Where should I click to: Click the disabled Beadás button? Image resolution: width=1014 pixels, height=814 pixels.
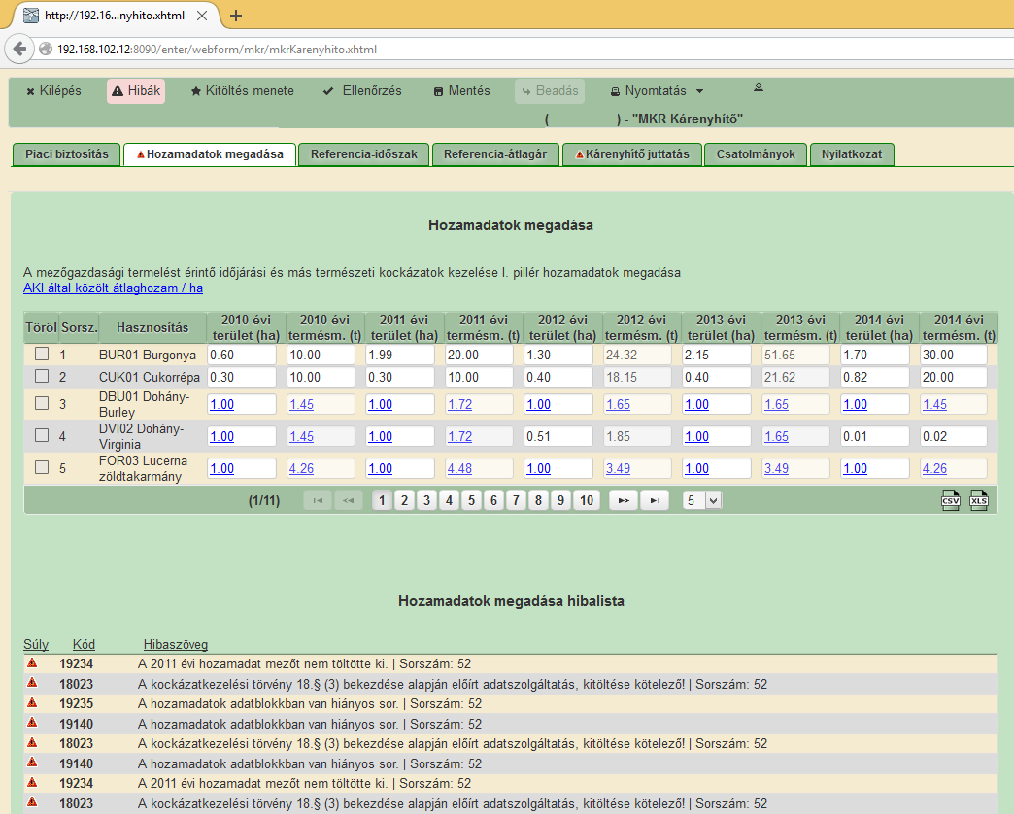pos(550,91)
